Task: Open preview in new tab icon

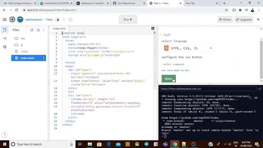Action: point(260,89)
